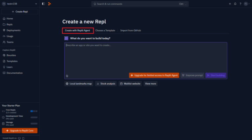The image size is (252, 140).
Task: Open the user avatar menu at top right
Action: click(x=246, y=4)
